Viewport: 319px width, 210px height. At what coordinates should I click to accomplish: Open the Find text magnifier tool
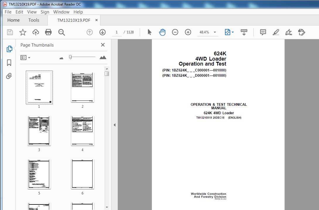62,32
